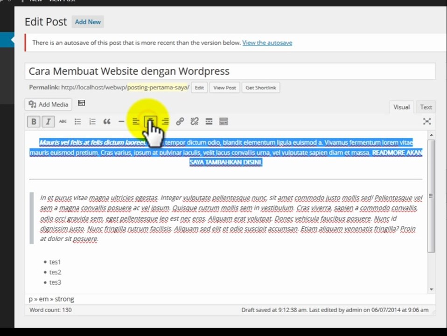Click the highlighted permalink slug posting-pertama-saya
The height and width of the screenshot is (336, 447).
(x=158, y=88)
